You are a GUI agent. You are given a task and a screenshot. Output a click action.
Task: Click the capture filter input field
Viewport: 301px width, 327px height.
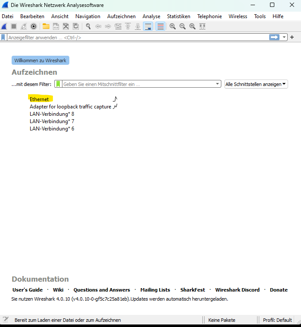tap(139, 84)
